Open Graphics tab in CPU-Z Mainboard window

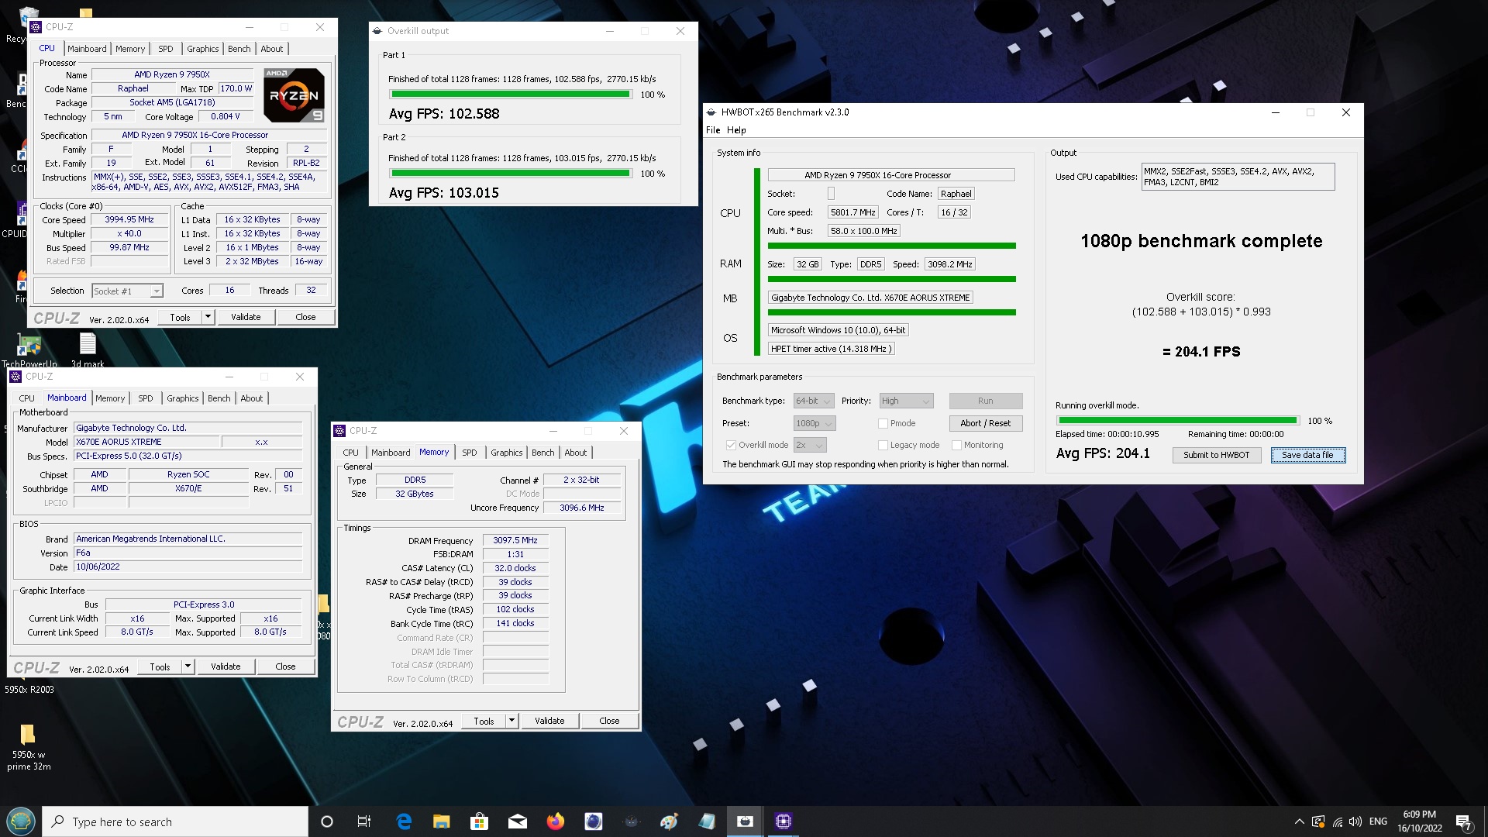click(183, 398)
